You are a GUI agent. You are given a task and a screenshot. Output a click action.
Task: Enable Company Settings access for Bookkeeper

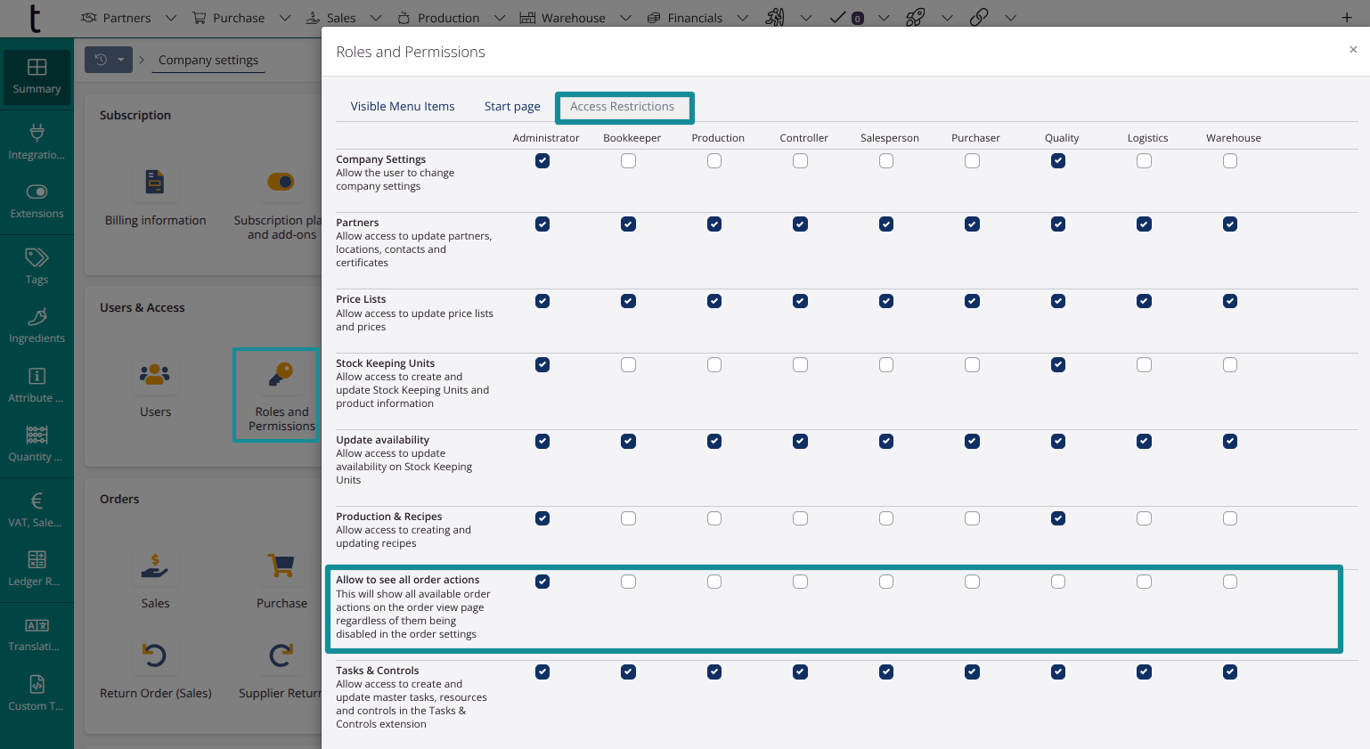[628, 160]
